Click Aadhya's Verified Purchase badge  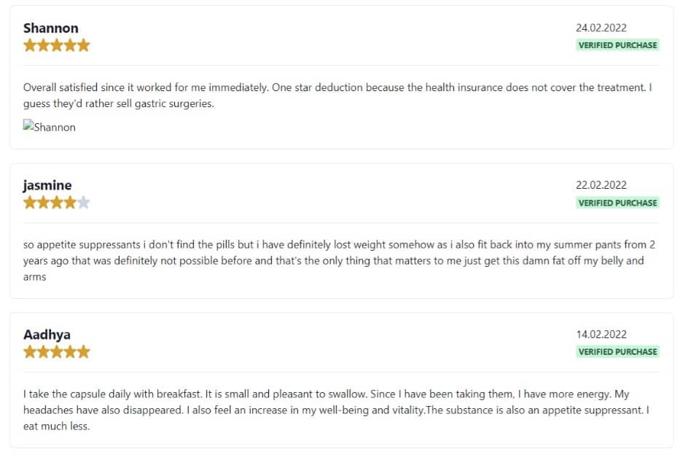617,351
